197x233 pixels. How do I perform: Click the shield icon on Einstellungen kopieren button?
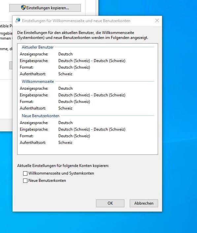point(23,8)
